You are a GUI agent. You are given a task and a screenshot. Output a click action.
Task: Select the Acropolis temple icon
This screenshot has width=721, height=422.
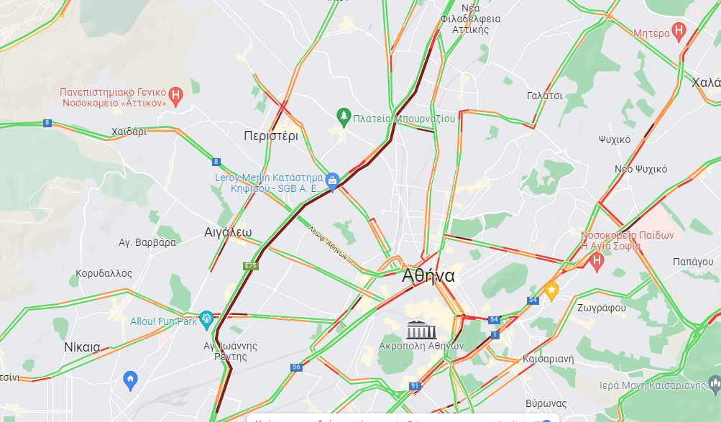(x=421, y=330)
